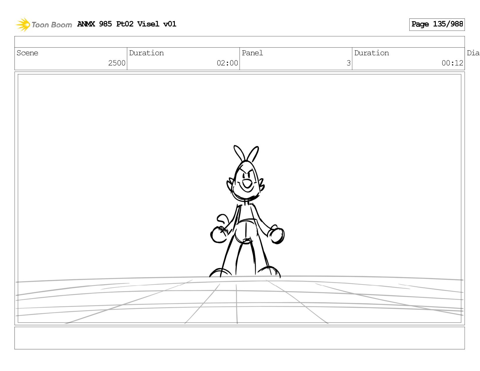Select the title 'ANMX 985 Pt02 Visel v01'
Image resolution: width=480 pixels, height=371 pixels.
click(127, 24)
